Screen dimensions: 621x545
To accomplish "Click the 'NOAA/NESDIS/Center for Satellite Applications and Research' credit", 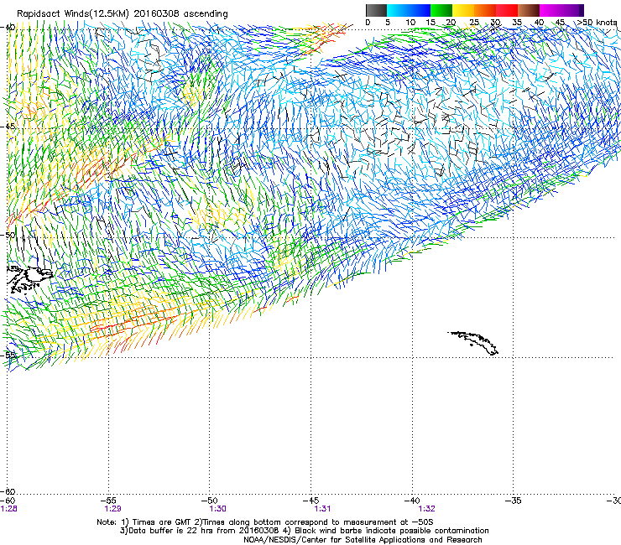I will [x=363, y=540].
